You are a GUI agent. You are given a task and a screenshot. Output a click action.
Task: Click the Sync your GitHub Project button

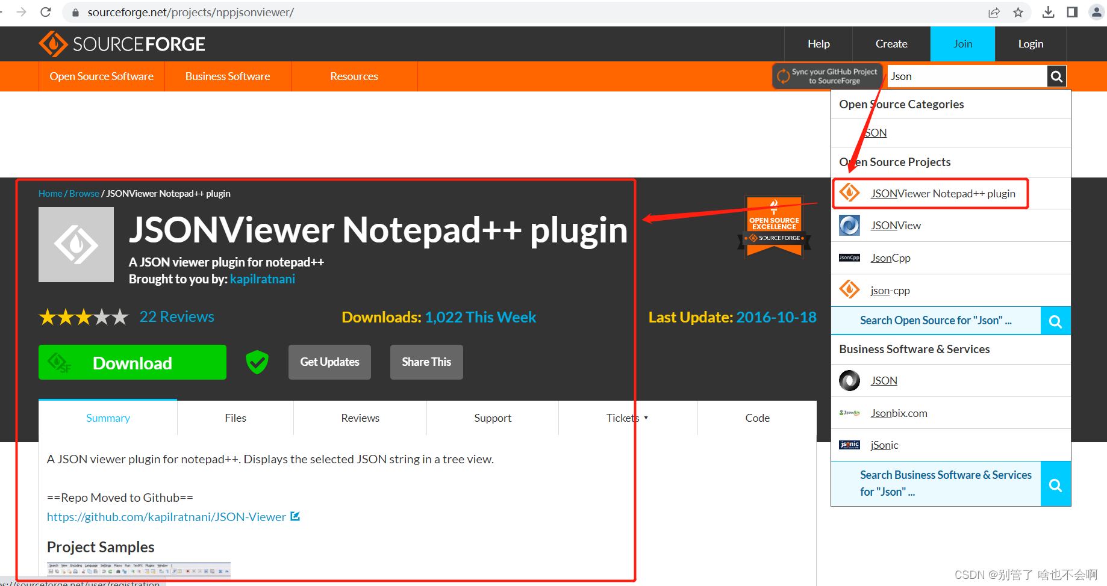pos(828,76)
